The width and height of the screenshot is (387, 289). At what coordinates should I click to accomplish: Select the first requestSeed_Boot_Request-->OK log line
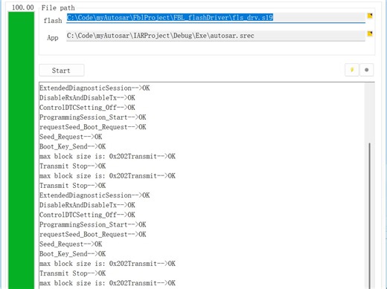pos(93,127)
